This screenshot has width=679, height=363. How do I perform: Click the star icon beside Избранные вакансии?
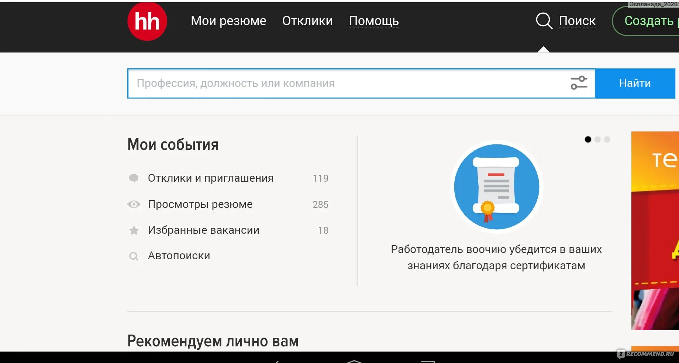(x=134, y=230)
